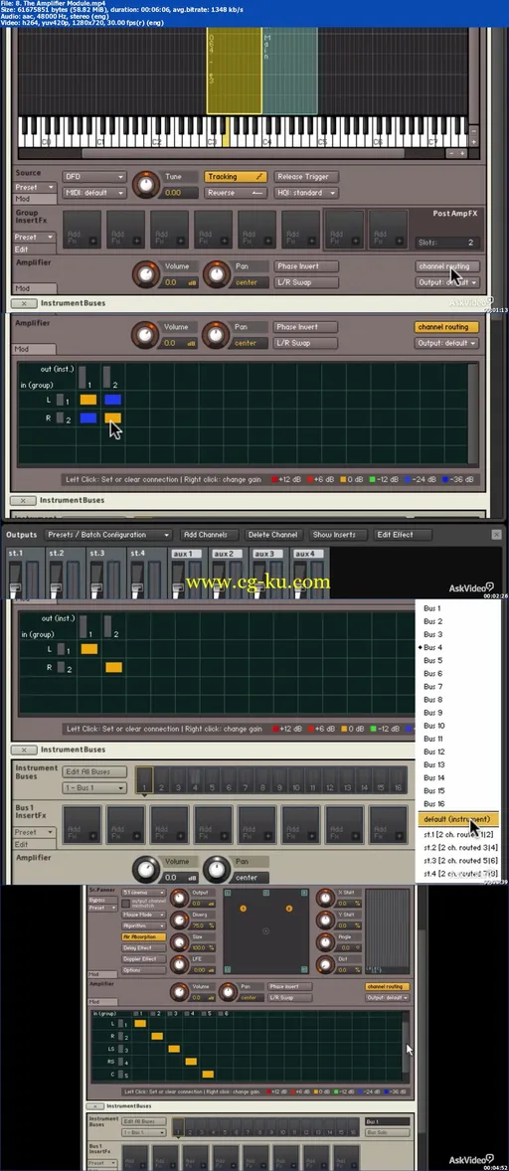Click Edit Effect in Outputs

(403, 535)
